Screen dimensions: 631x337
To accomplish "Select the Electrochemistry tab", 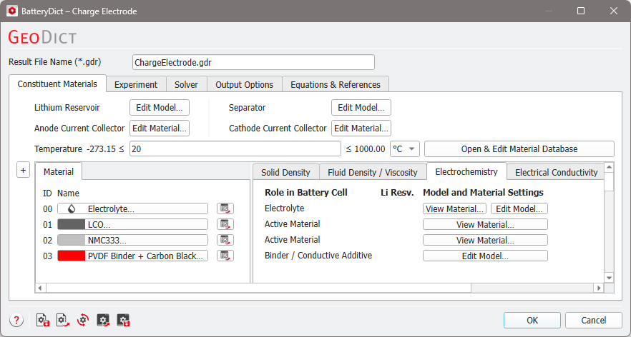I will [466, 171].
